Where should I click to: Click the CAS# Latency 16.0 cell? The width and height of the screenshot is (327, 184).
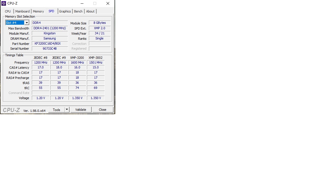(x=77, y=67)
